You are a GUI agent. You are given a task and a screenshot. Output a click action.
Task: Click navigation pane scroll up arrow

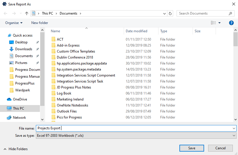42,30
